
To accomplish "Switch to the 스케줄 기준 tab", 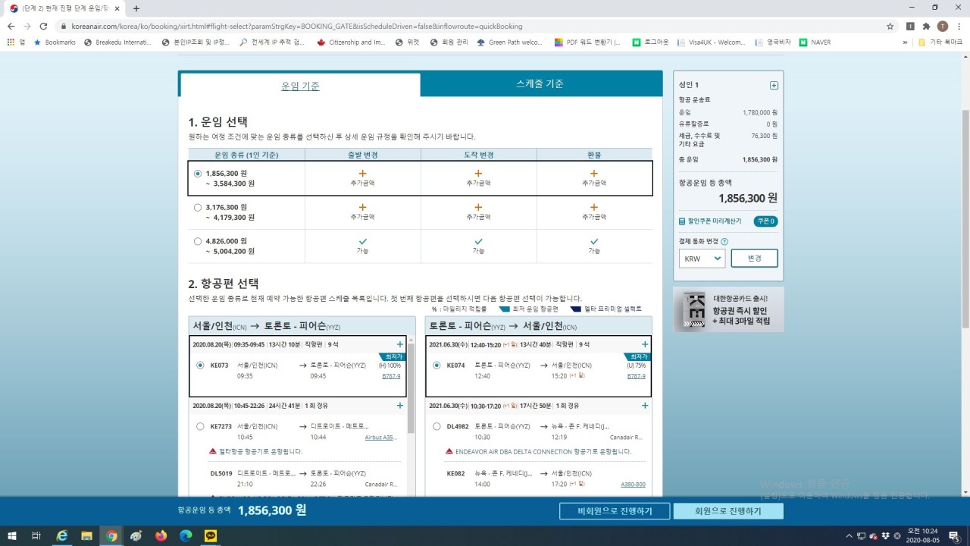I will 539,84.
